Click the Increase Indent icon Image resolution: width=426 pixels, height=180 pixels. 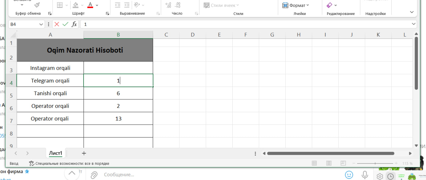click(x=126, y=5)
